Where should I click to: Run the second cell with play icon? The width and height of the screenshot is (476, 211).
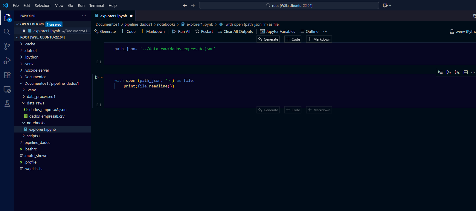pyautogui.click(x=97, y=77)
